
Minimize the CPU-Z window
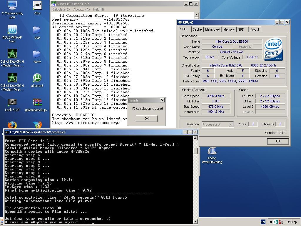(x=277, y=22)
